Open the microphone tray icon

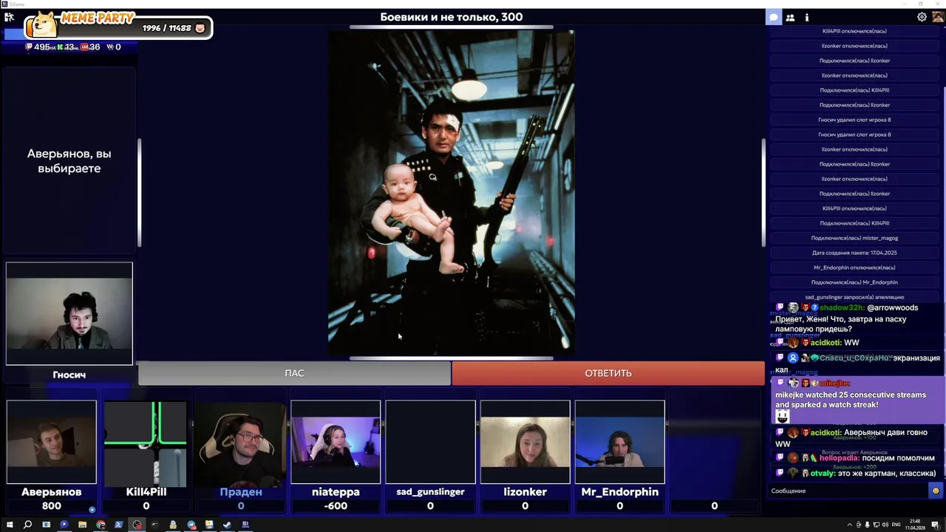(867, 525)
